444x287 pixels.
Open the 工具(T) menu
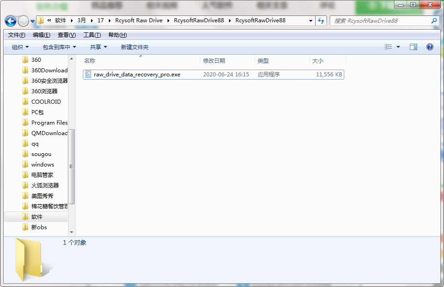[92, 35]
